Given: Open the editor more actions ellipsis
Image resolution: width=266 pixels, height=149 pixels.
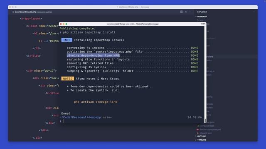Looking at the screenshot, I should click(x=190, y=12).
